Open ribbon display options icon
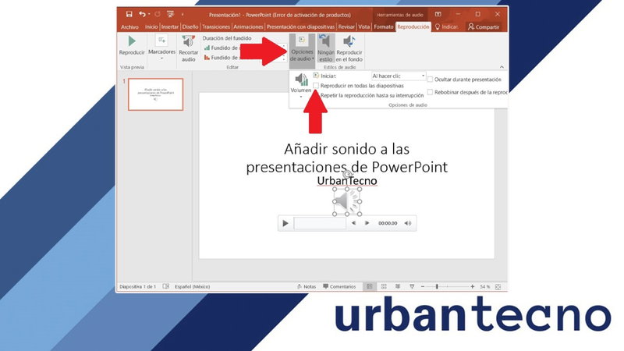 (x=438, y=14)
